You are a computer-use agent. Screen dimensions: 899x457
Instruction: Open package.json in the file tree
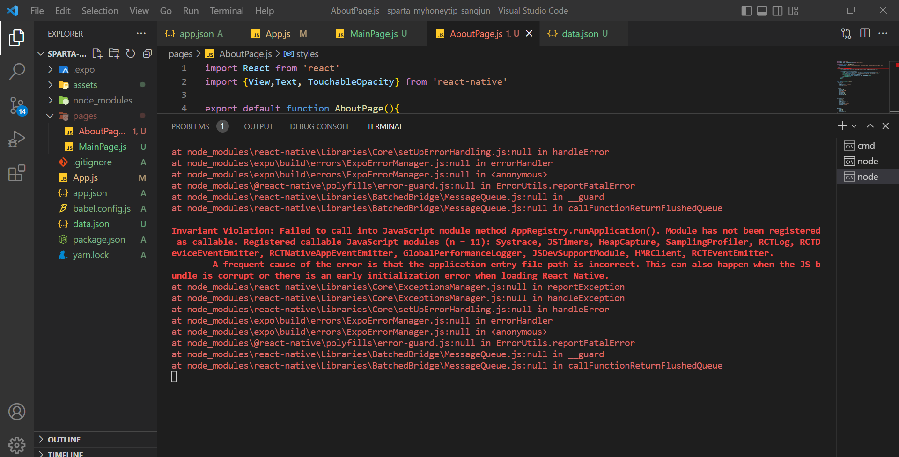point(96,240)
